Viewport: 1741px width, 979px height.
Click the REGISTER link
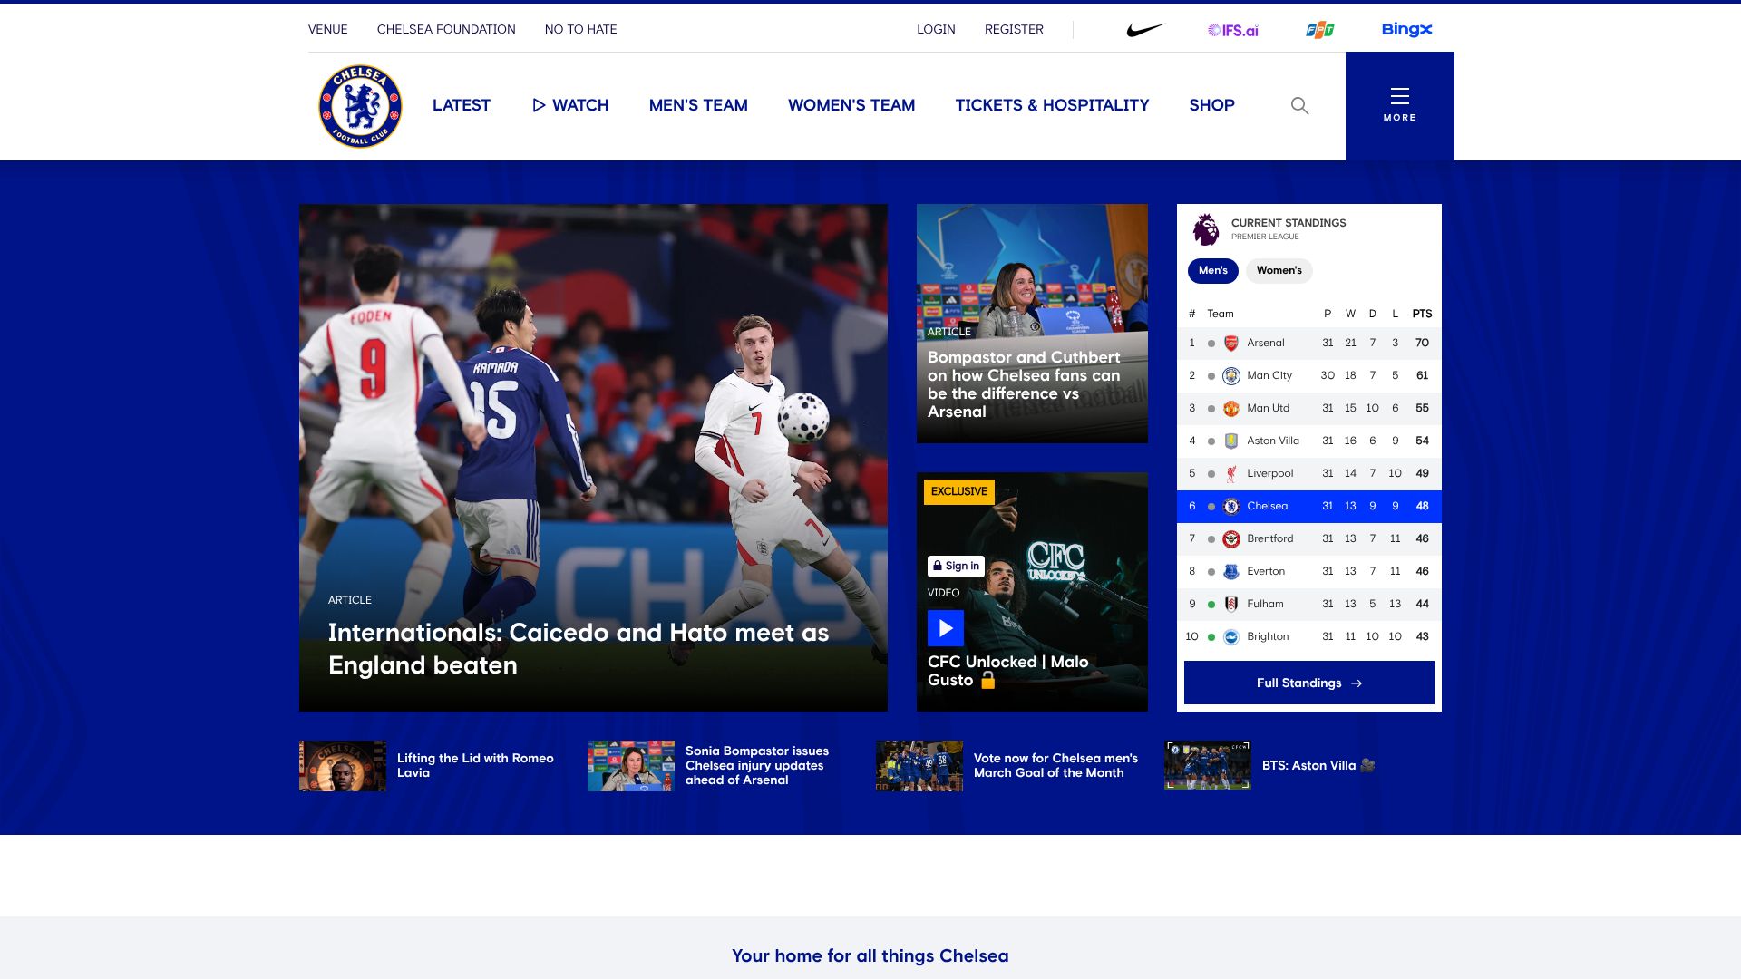coord(1014,30)
